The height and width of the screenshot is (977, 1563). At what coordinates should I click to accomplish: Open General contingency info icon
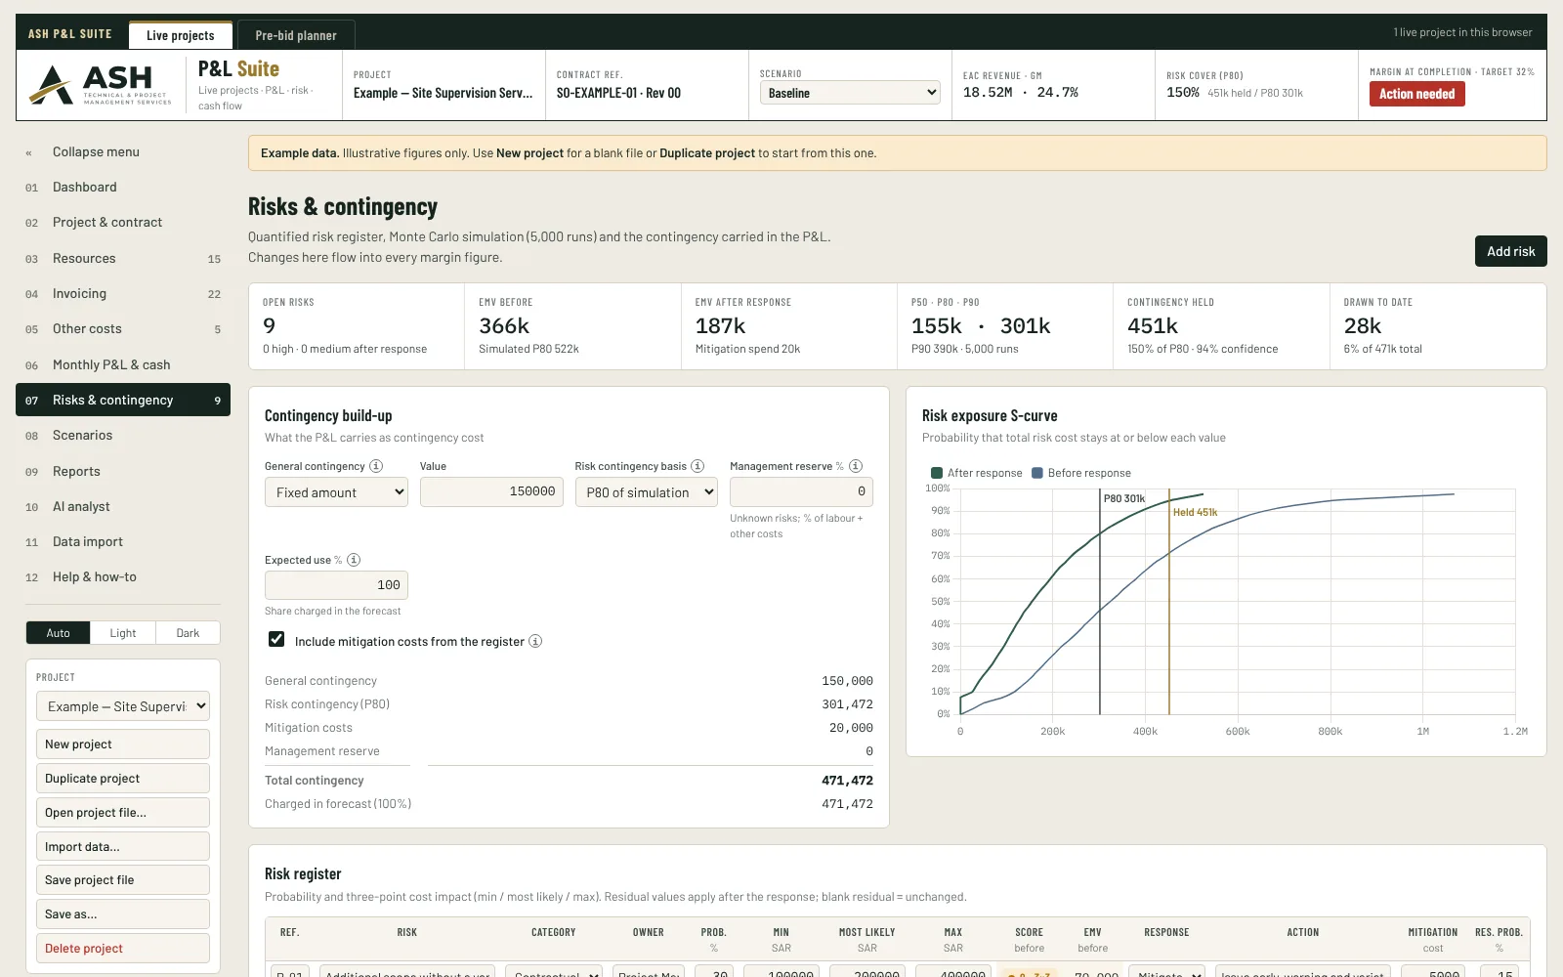pyautogui.click(x=376, y=466)
